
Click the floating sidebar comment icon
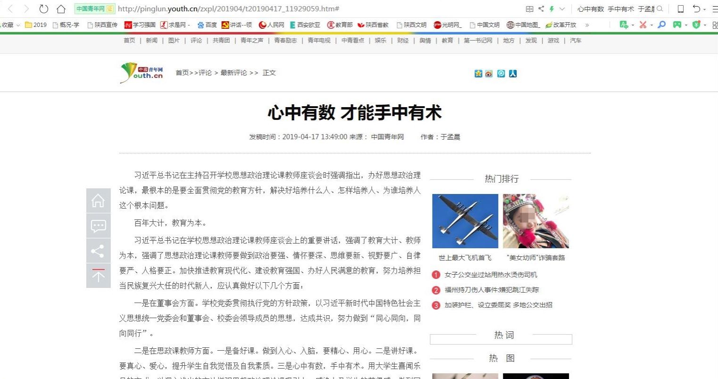pyautogui.click(x=98, y=226)
